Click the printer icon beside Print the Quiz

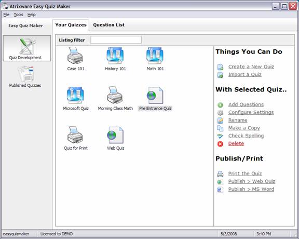[220, 174]
